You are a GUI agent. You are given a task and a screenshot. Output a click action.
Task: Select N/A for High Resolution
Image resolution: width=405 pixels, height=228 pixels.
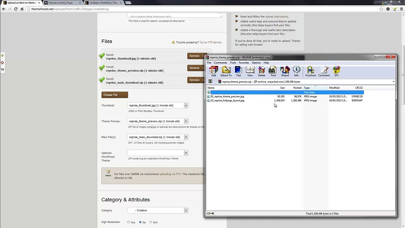coord(151,222)
